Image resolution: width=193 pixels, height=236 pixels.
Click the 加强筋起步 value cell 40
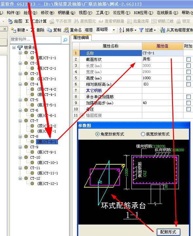point(163,103)
